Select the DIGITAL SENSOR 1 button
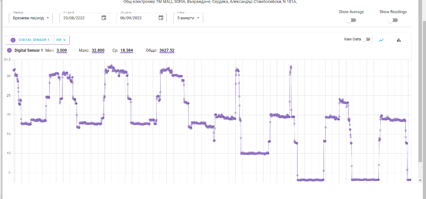 pyautogui.click(x=30, y=40)
